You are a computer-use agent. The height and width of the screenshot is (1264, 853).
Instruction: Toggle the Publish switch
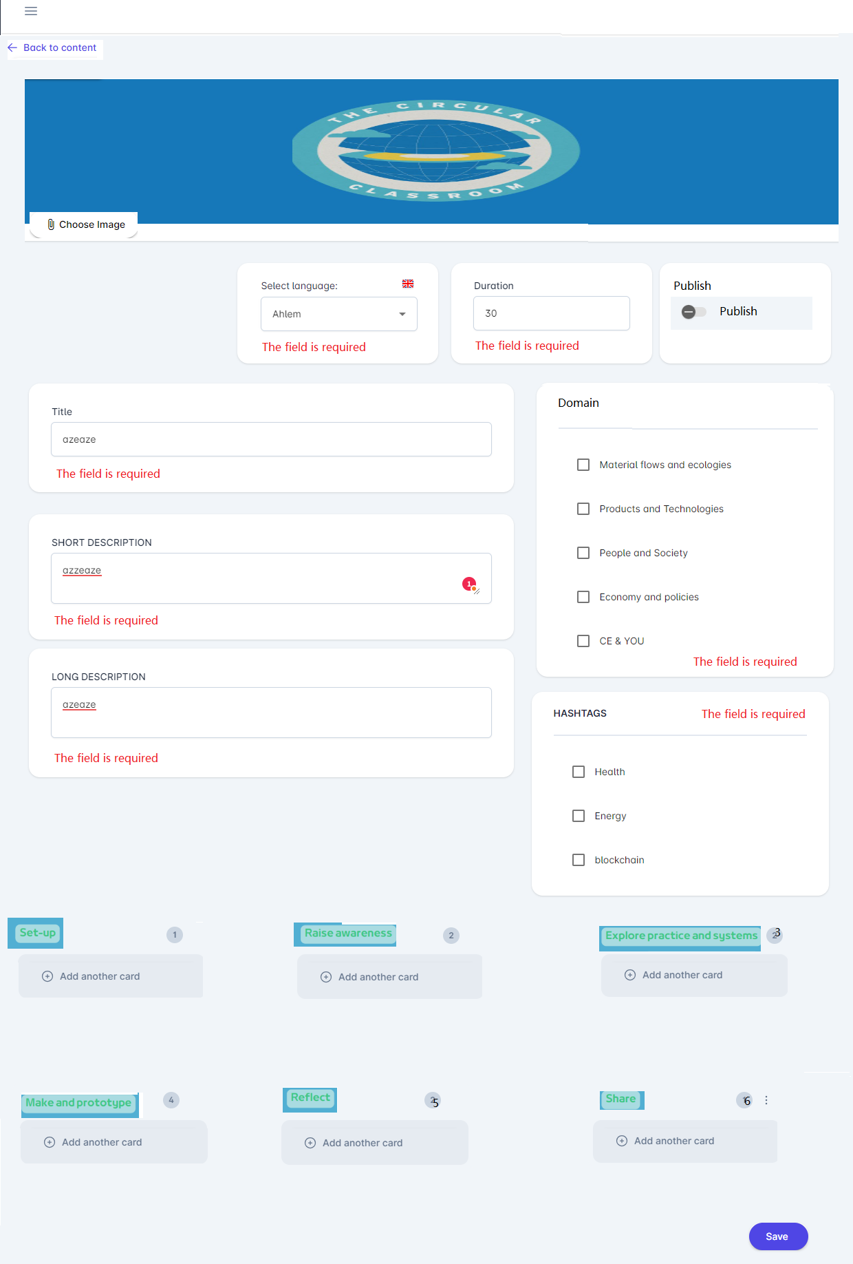click(x=693, y=312)
